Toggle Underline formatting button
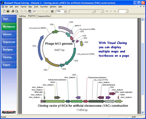The width and height of the screenshot is (146, 119). [x=115, y=11]
